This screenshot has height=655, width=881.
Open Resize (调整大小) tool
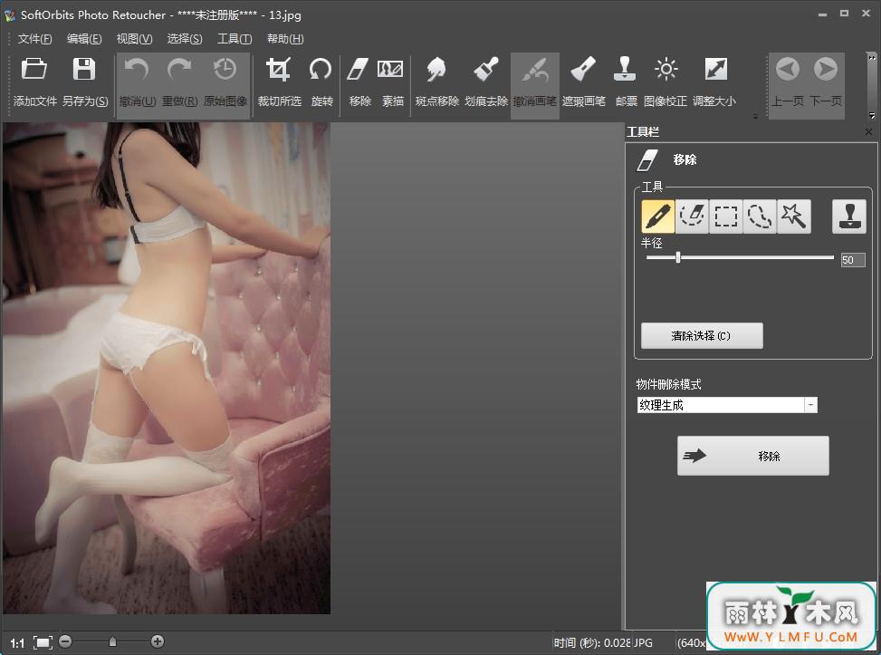[x=716, y=69]
